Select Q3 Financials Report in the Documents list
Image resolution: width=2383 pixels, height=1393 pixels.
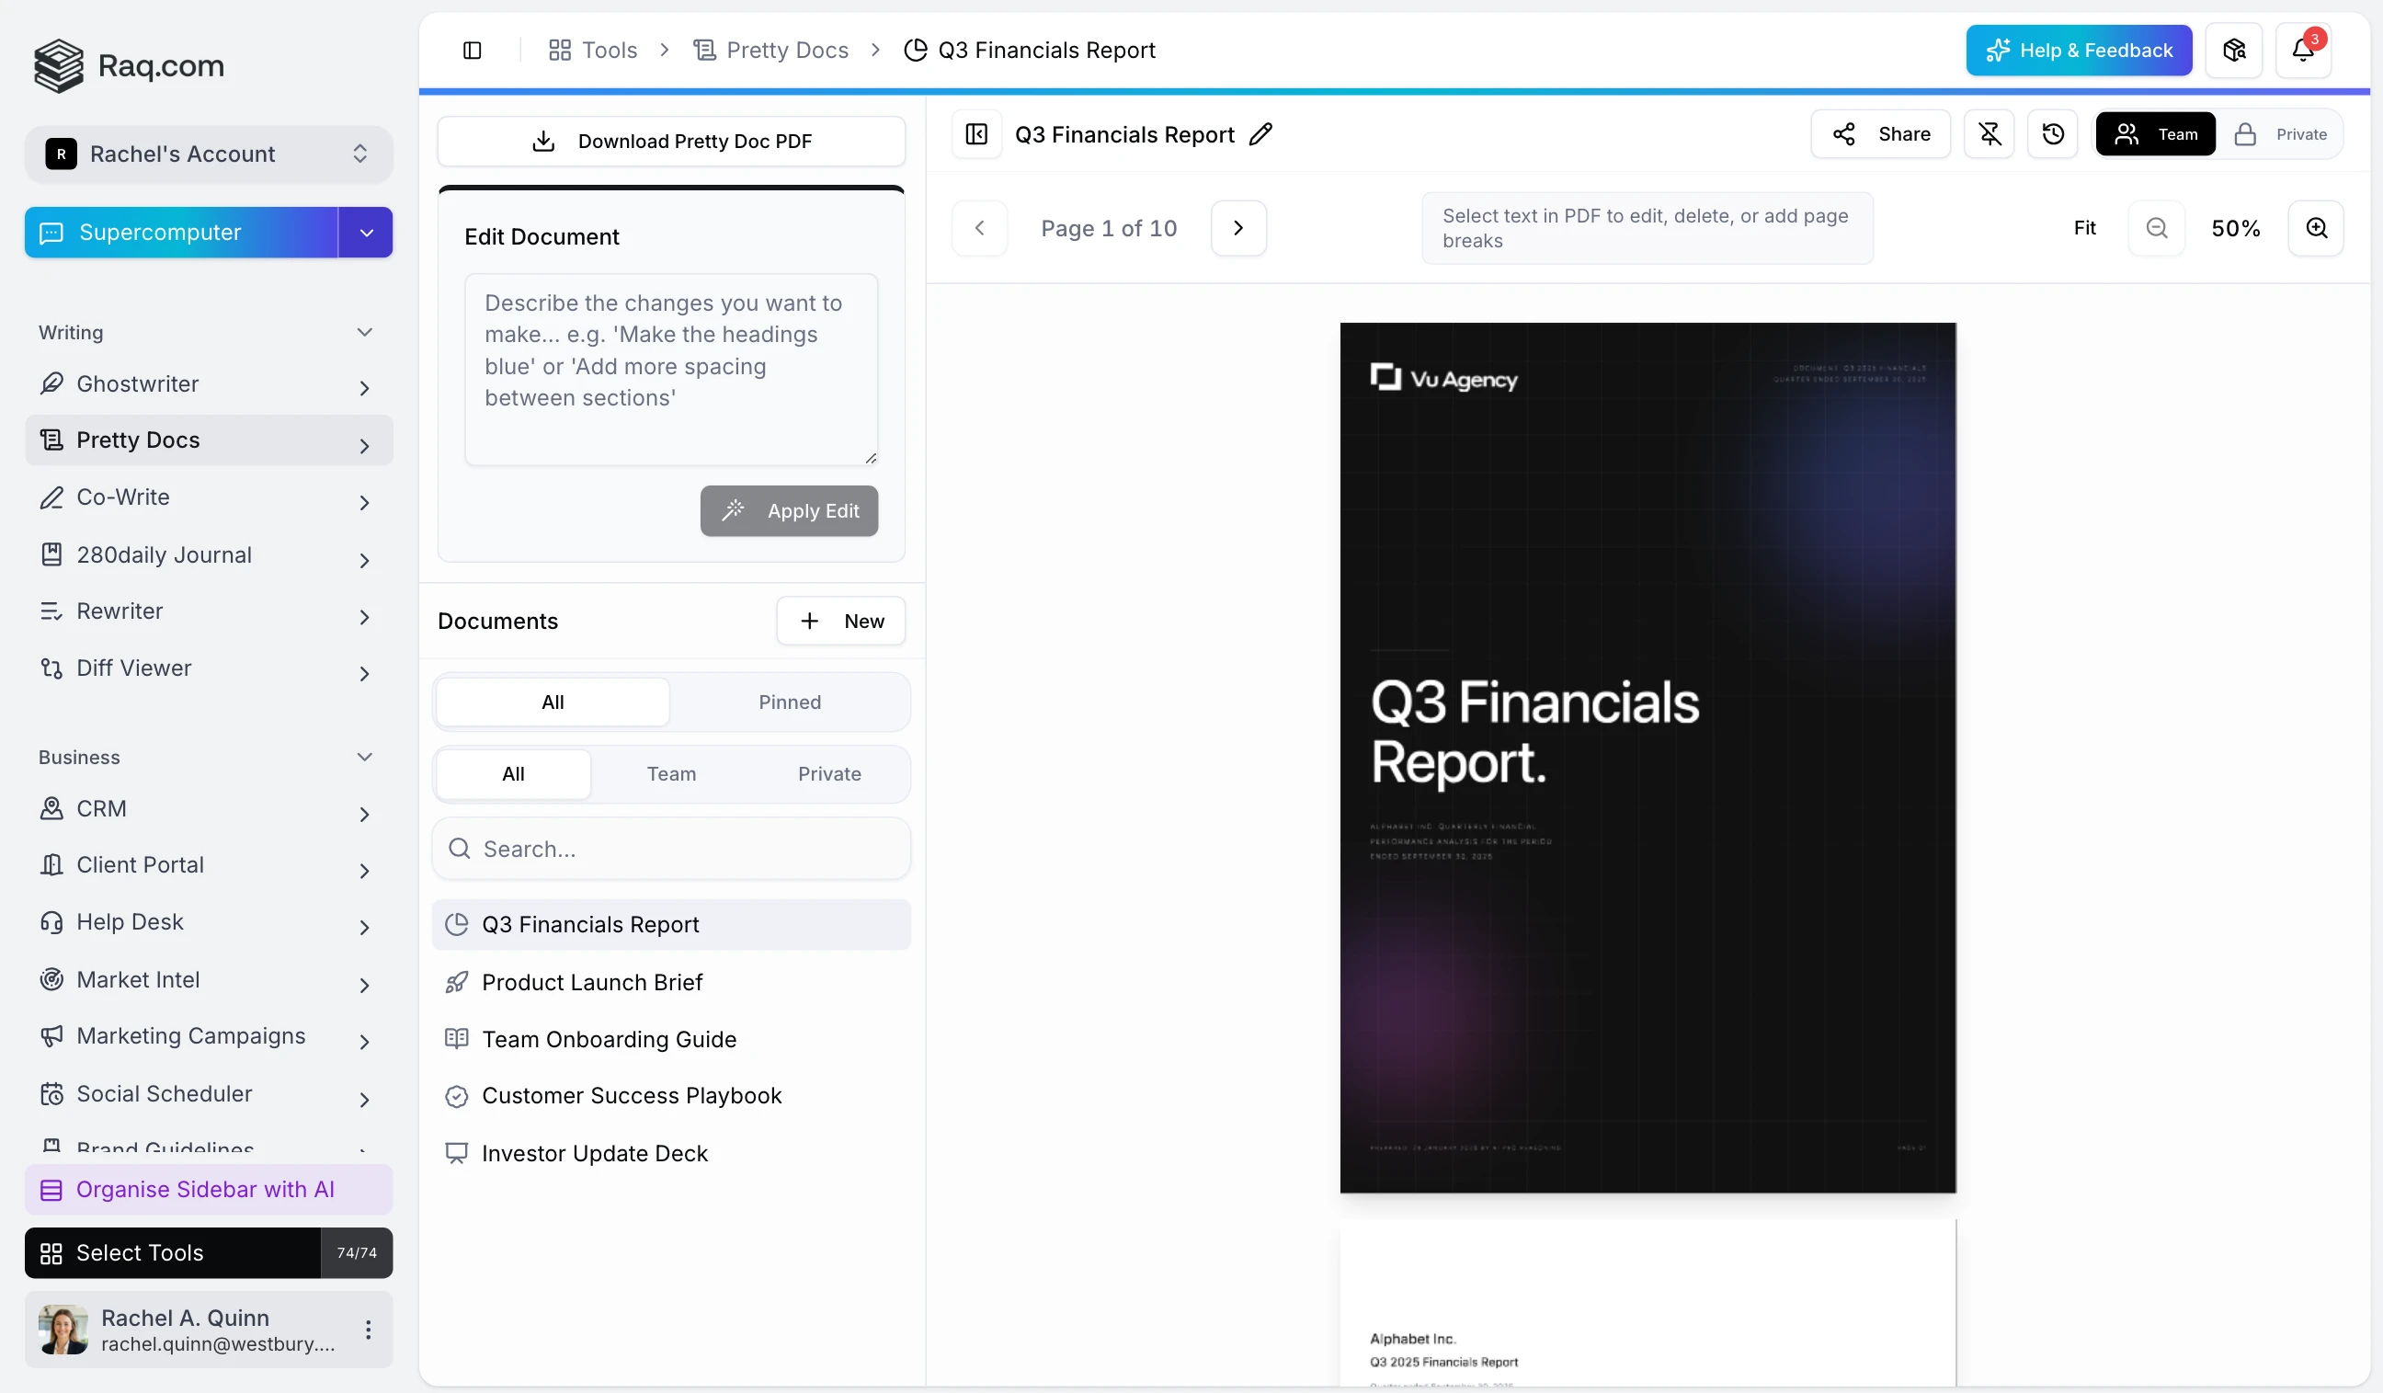tap(671, 925)
